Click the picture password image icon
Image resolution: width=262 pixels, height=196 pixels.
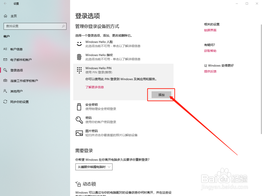point(79,133)
